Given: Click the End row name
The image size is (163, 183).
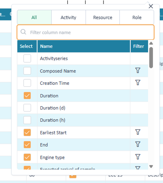Looking at the screenshot, I should pyautogui.click(x=44, y=145).
